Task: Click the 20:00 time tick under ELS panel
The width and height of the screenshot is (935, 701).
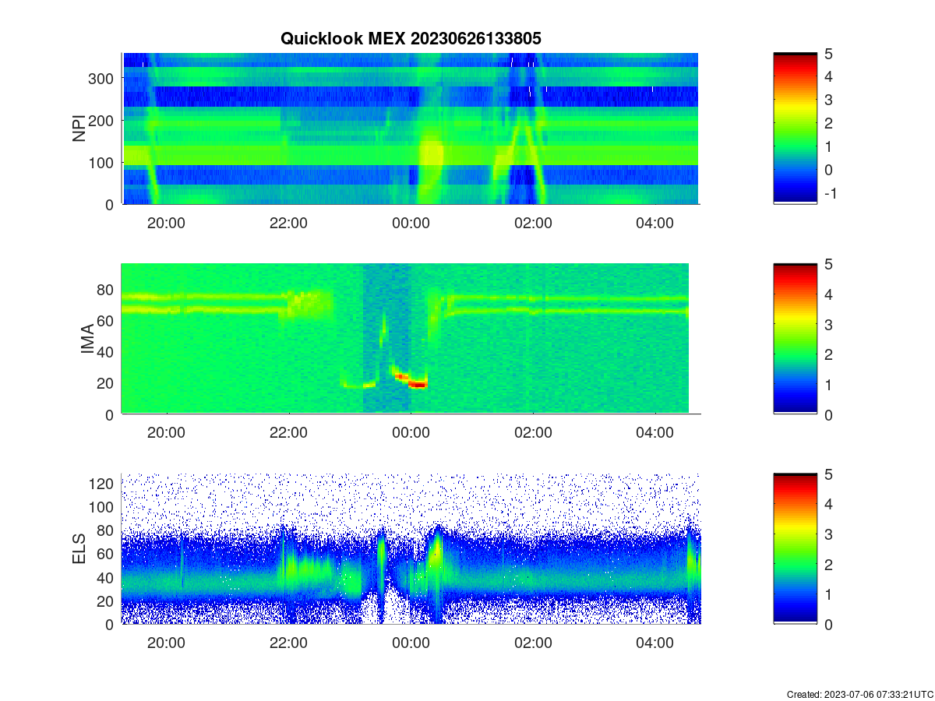Action: (166, 643)
